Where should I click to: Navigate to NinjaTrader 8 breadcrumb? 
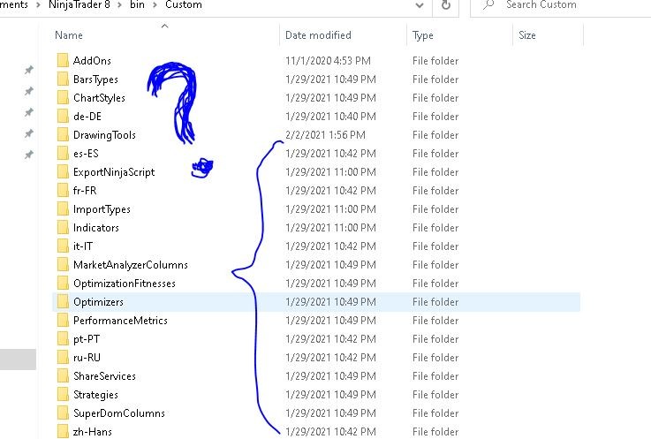(x=79, y=4)
